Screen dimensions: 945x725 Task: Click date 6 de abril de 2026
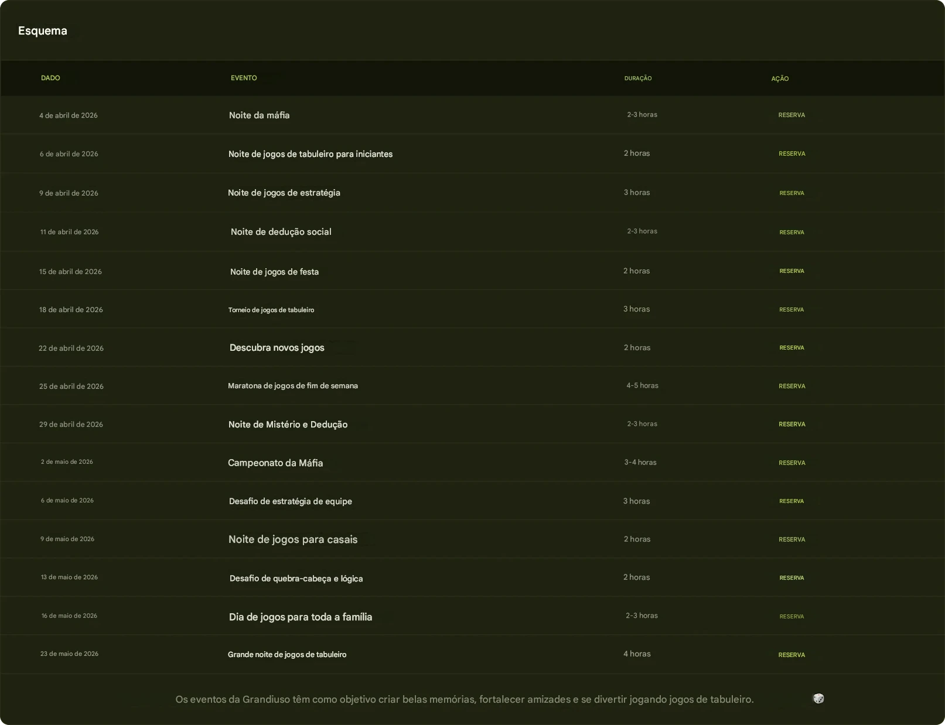(x=69, y=154)
